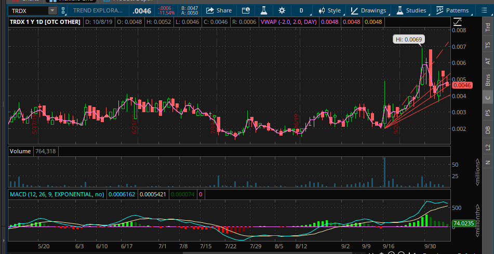Click price axis scale icon above 0.008
Viewport: 494px width, 254px height.
[457, 22]
